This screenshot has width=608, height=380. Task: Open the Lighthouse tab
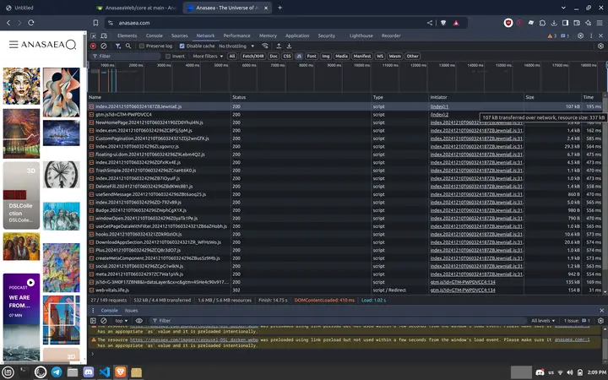pyautogui.click(x=361, y=35)
